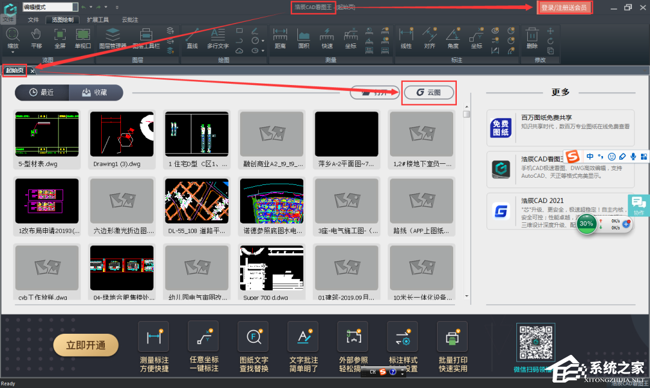Image resolution: width=650 pixels, height=388 pixels.
Task: Select the rectangle draw tool
Action: point(240,31)
